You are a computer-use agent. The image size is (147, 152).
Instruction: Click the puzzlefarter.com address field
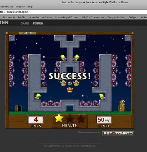pyautogui.click(x=73, y=12)
